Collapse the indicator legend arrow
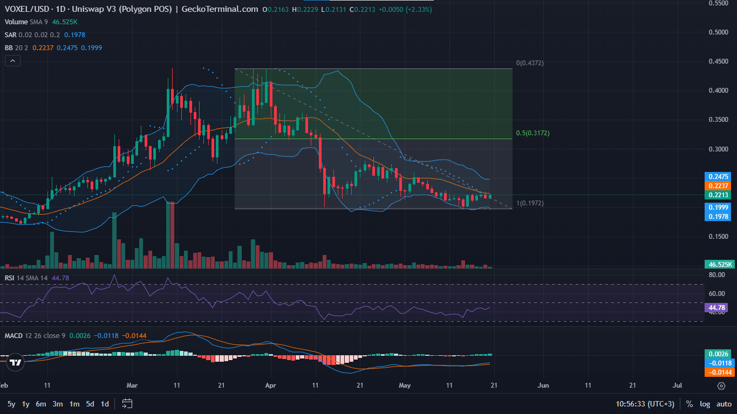Image resolution: width=737 pixels, height=414 pixels. [x=12, y=61]
